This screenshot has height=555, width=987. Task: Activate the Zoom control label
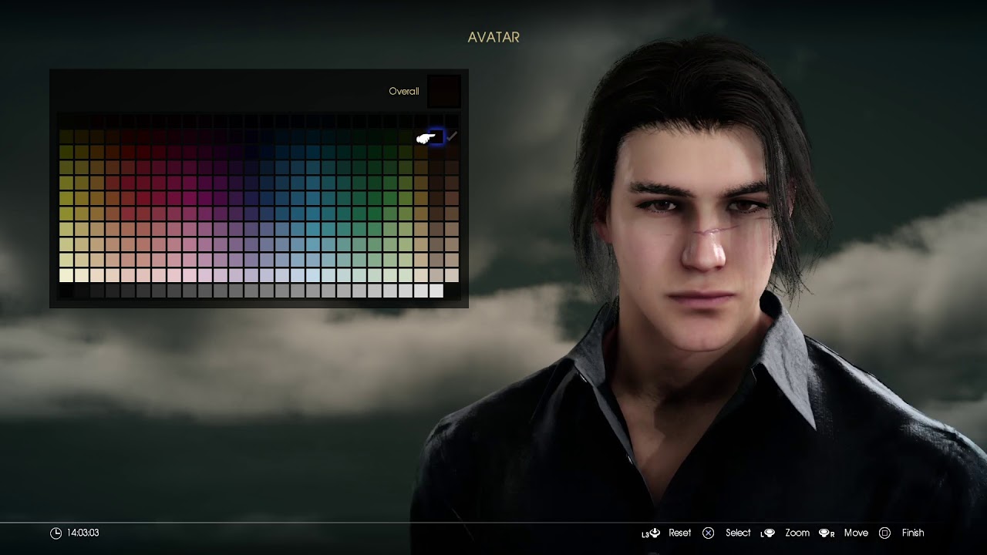(x=797, y=533)
